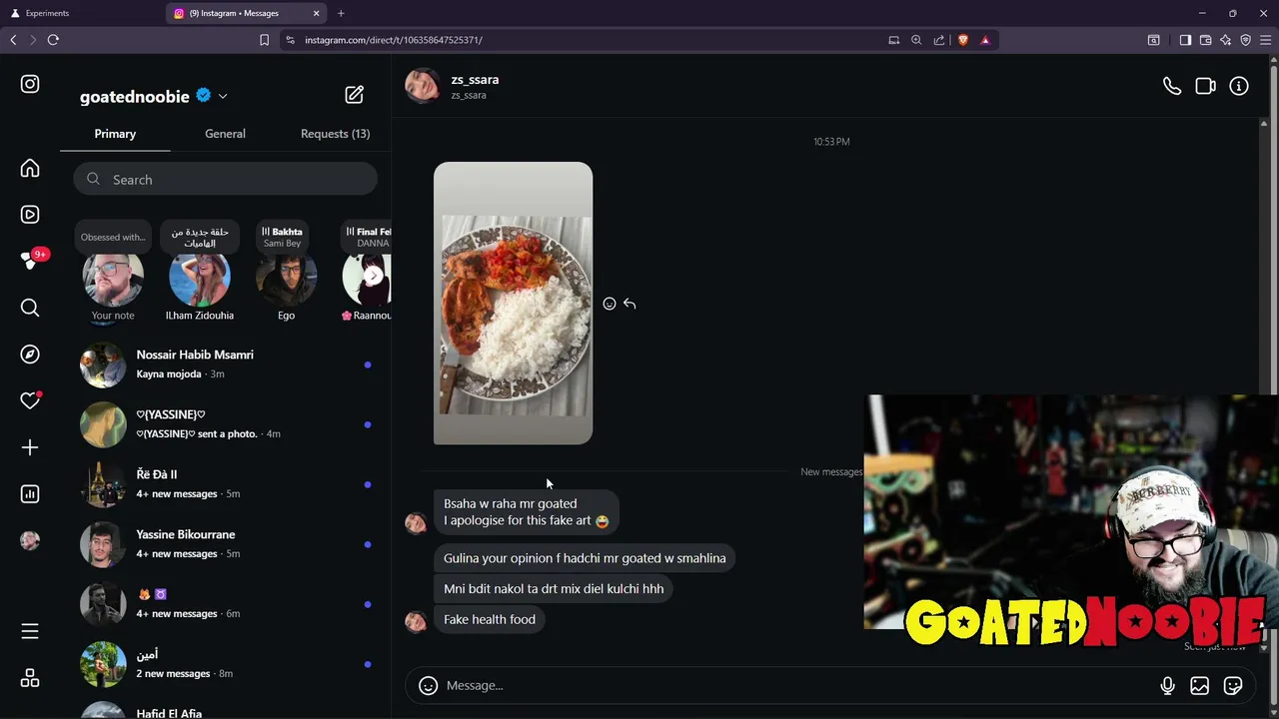Viewport: 1279px width, 719px height.
Task: Open Notifications heart icon
Action: click(30, 400)
